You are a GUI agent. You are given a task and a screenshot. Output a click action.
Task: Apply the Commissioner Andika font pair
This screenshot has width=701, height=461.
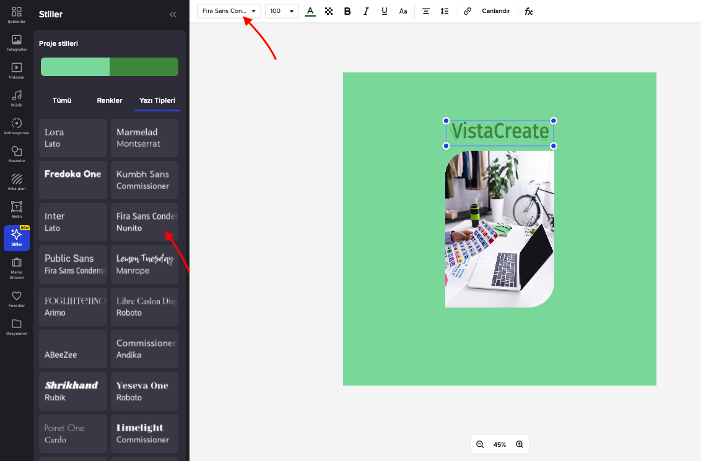144,349
